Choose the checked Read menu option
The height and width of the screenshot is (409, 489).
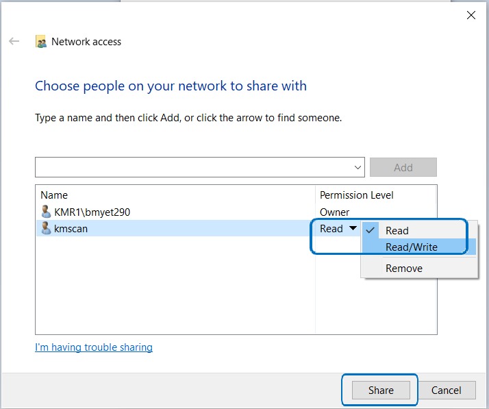click(x=397, y=231)
